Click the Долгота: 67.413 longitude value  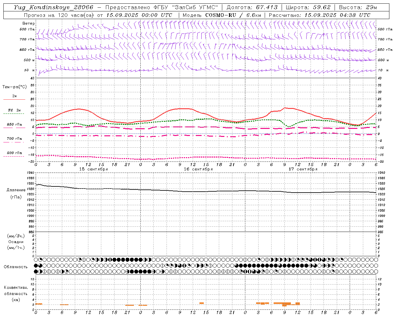252,7
